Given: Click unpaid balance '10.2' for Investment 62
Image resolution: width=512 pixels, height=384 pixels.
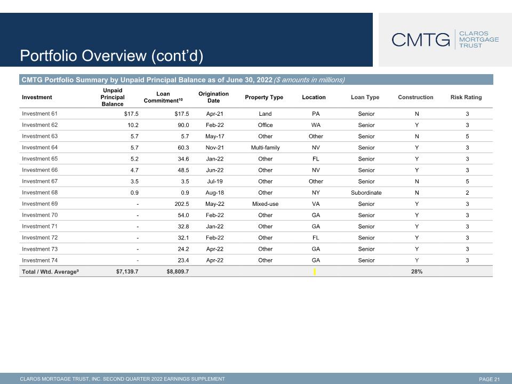Looking at the screenshot, I should click(x=133, y=125).
